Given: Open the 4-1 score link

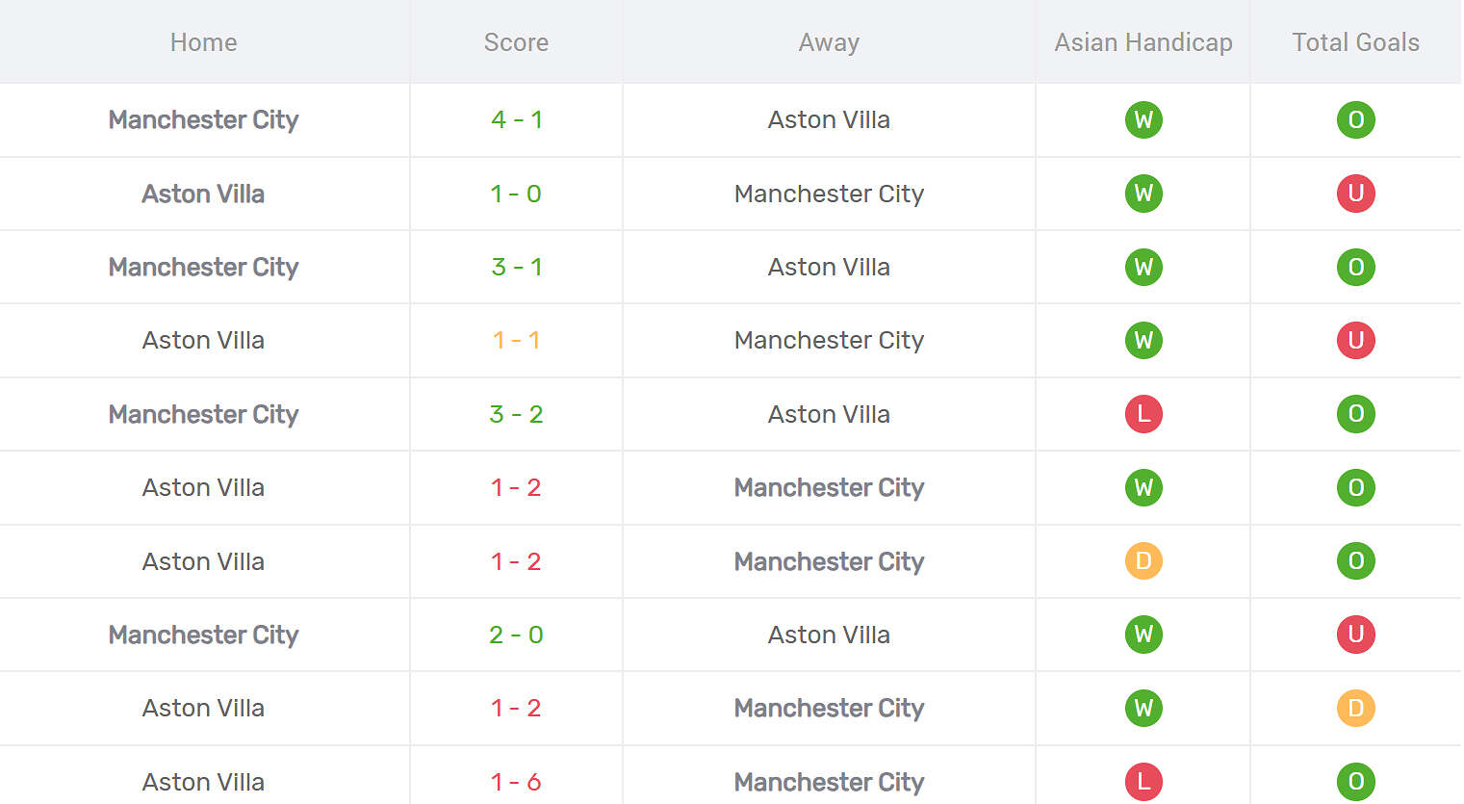Looking at the screenshot, I should coord(516,120).
